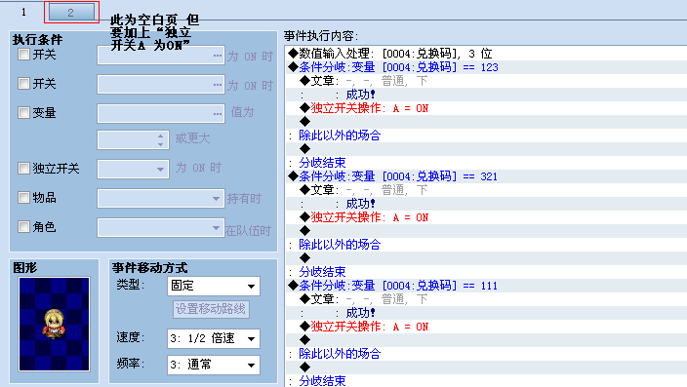Open first switch selector ellipsis field
Image resolution: width=687 pixels, height=387 pixels.
[x=161, y=56]
